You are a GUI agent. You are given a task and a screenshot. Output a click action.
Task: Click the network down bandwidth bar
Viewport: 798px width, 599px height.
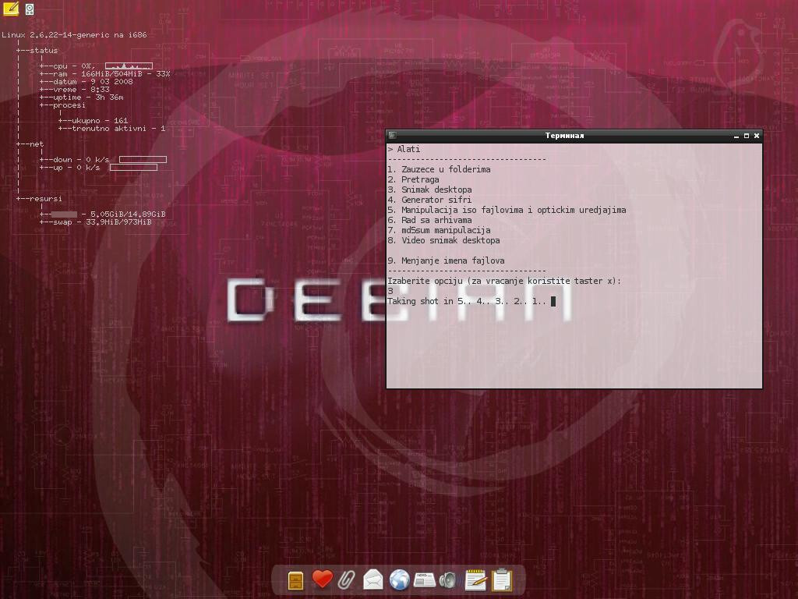[x=142, y=159]
